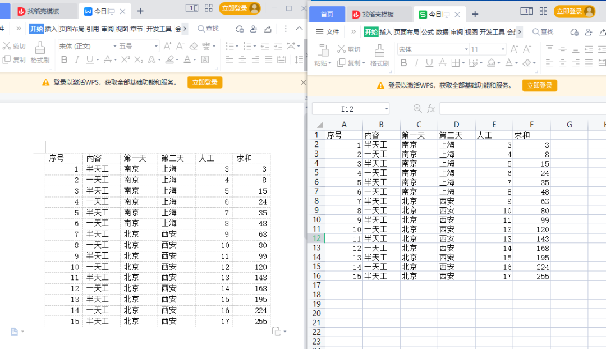Toggle Italic in the Writer window
Screen dimensions: 606x349
click(77, 60)
